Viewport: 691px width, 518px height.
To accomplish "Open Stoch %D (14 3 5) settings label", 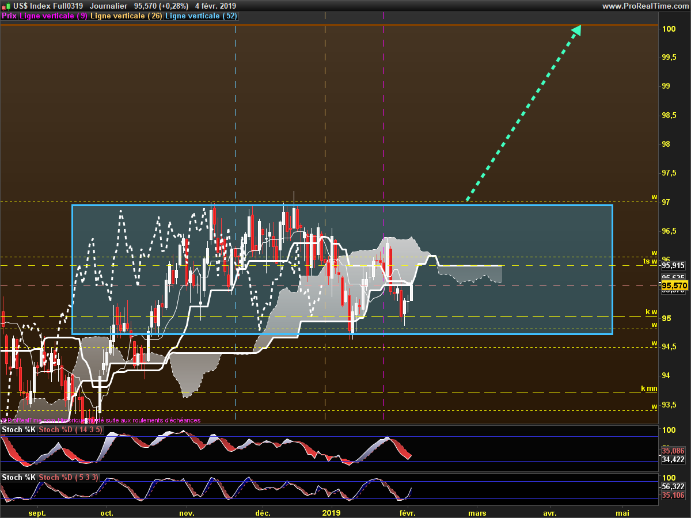I will click(70, 429).
